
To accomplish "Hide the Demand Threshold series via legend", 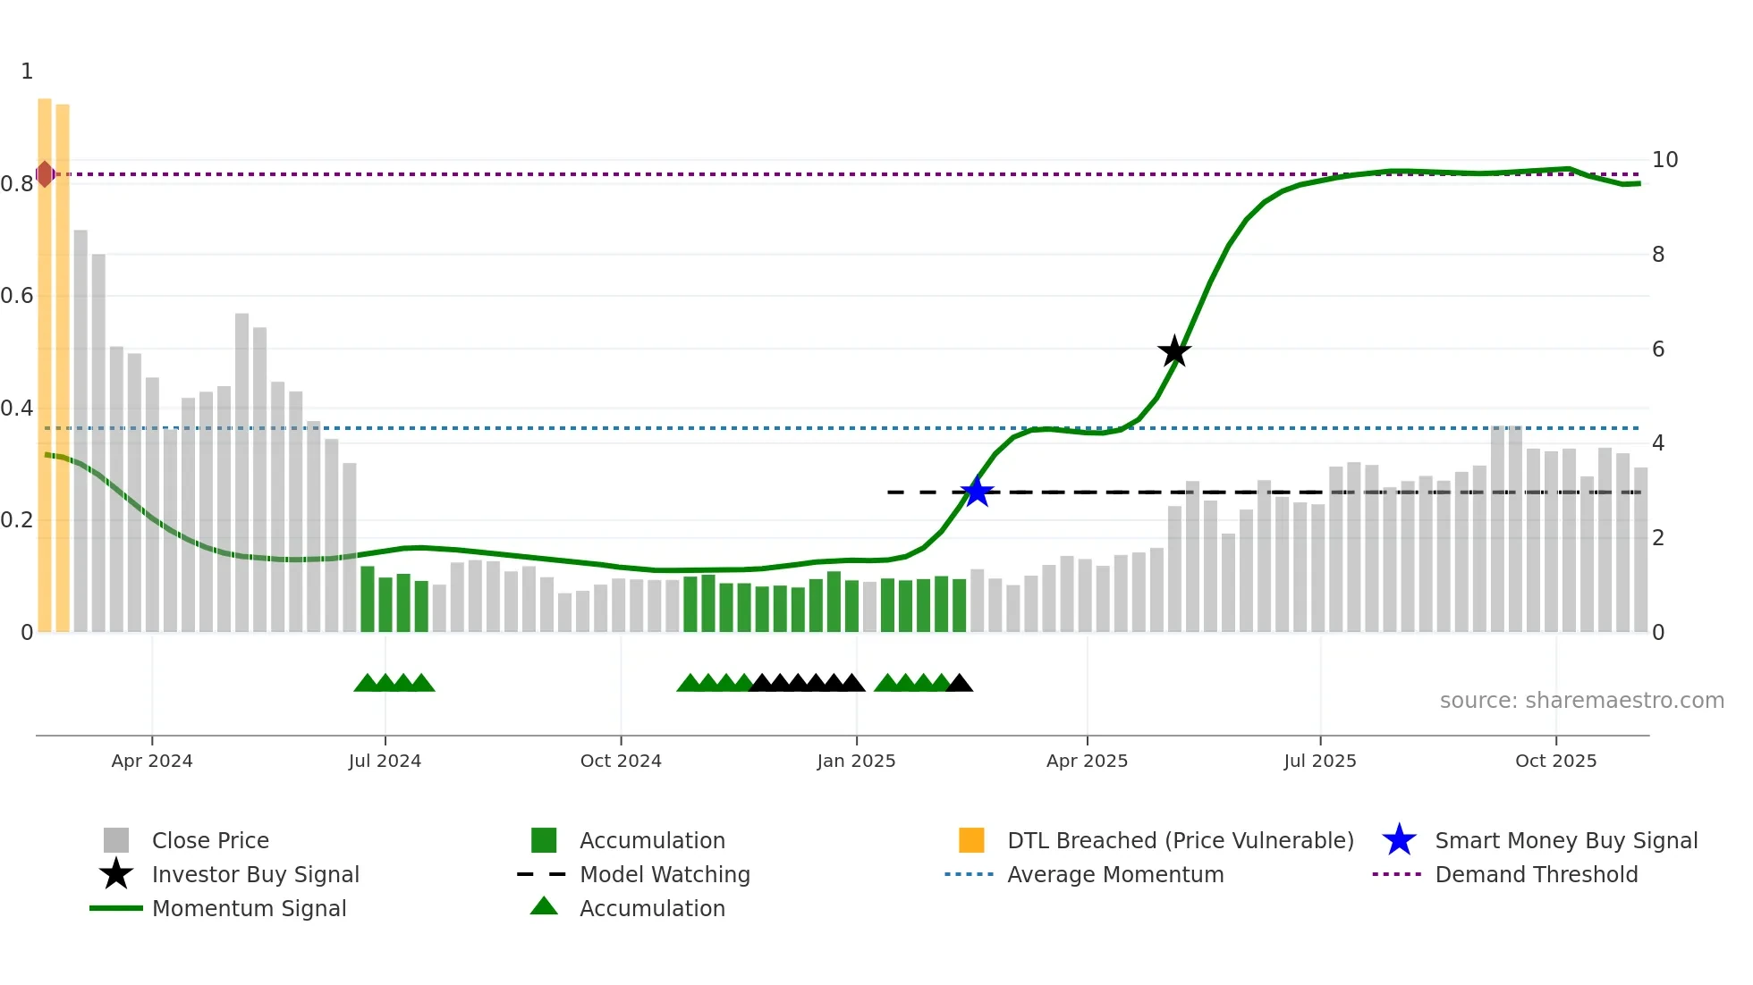I will (x=1536, y=874).
